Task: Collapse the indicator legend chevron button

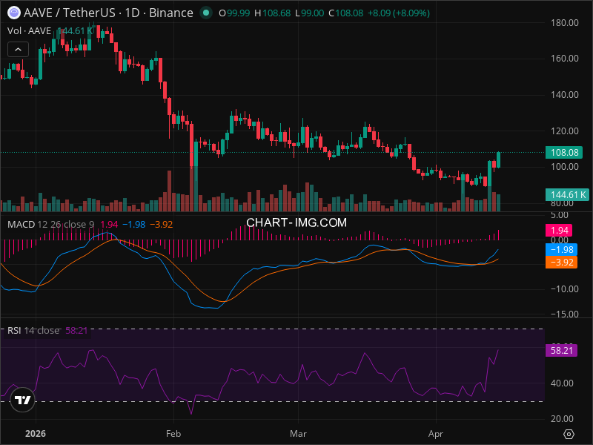Action: coord(18,49)
